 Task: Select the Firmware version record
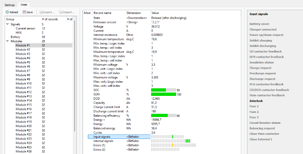(105, 22)
